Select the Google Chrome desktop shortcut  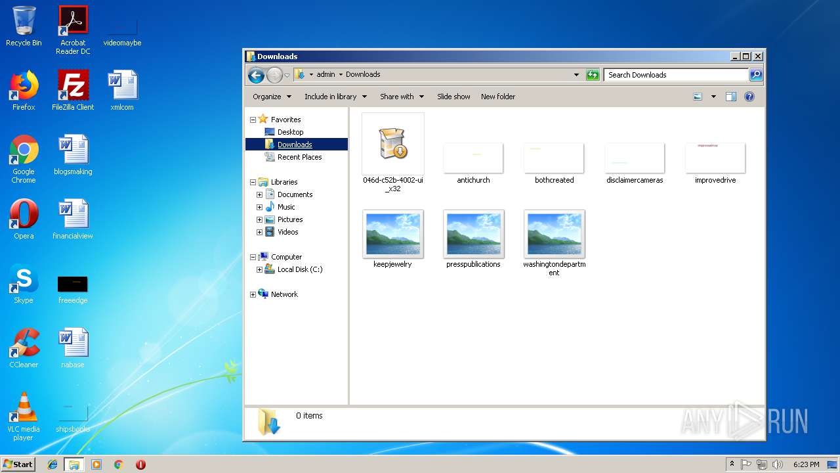(24, 159)
